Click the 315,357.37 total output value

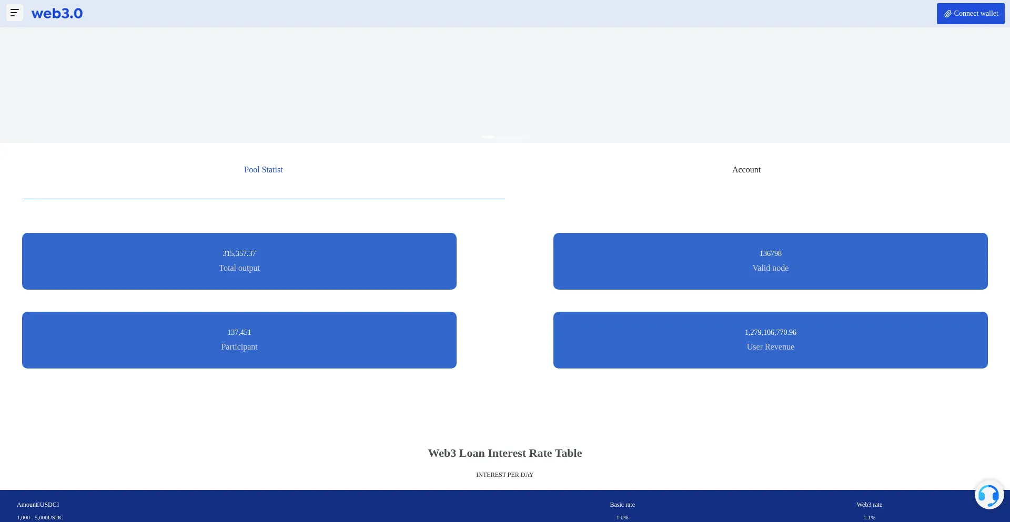point(239,253)
